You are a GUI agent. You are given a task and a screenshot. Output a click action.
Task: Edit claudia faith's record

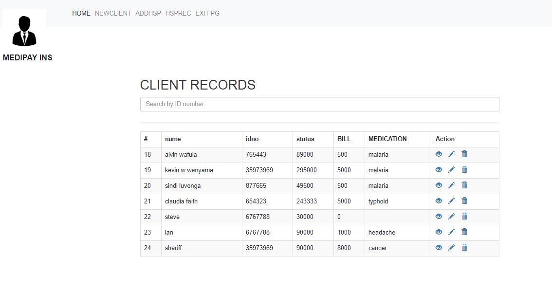point(451,201)
